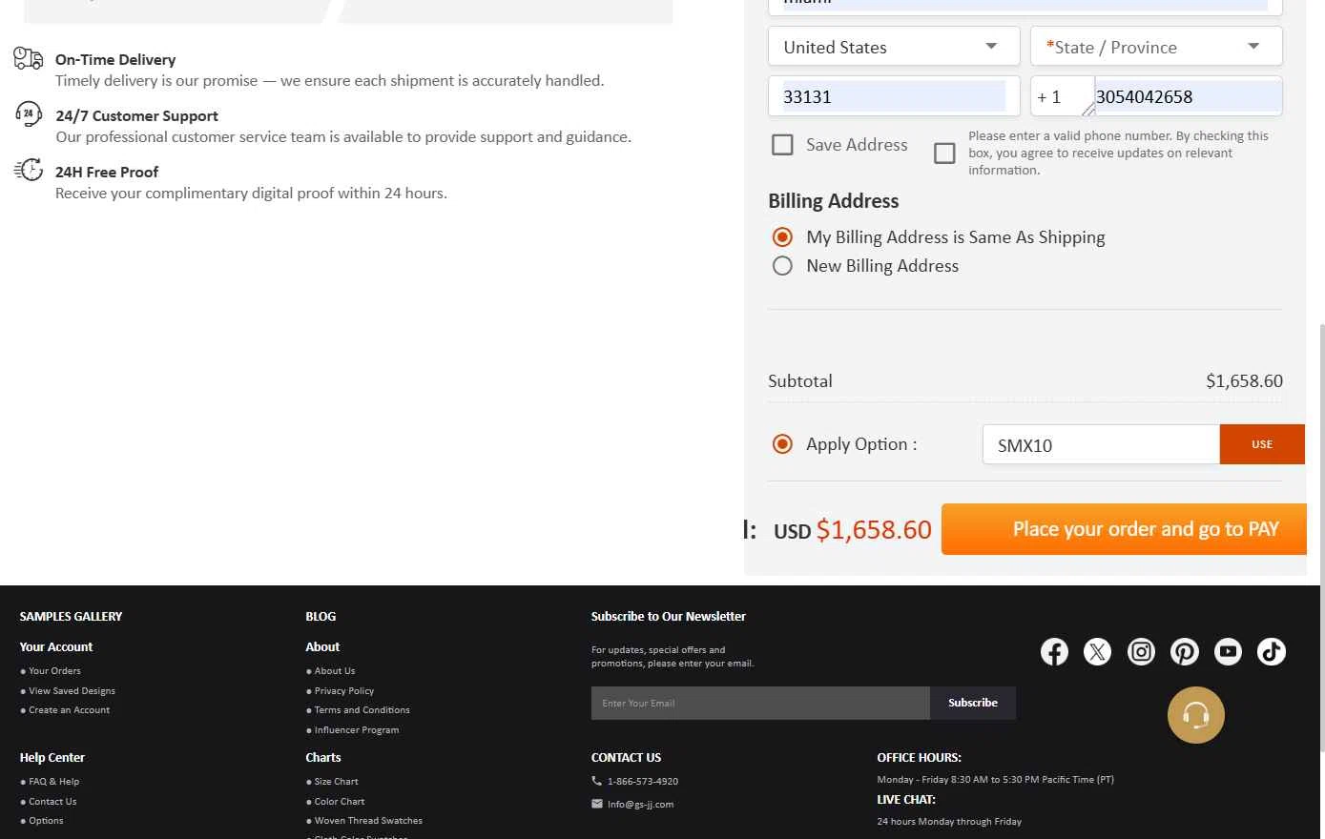Click the On-Time Delivery truck icon

click(x=29, y=59)
